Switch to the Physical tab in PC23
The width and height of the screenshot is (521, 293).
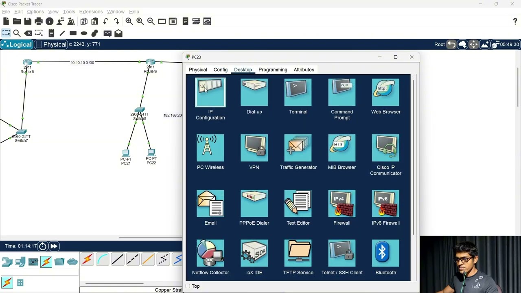[x=198, y=70]
